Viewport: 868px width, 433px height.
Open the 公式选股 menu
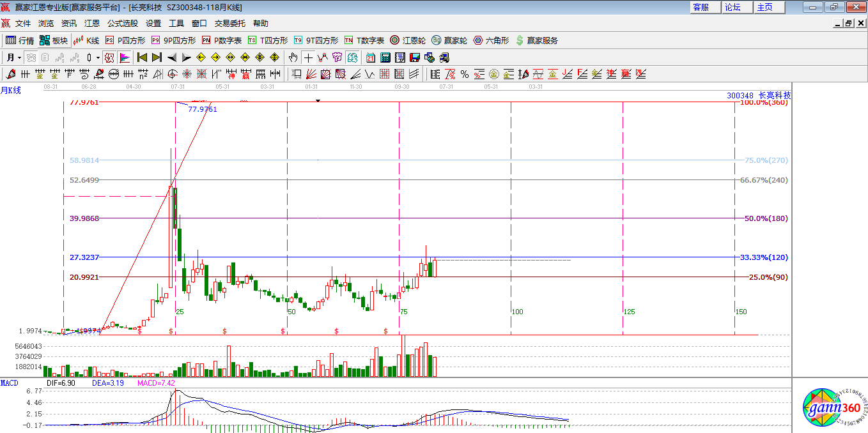pyautogui.click(x=122, y=23)
